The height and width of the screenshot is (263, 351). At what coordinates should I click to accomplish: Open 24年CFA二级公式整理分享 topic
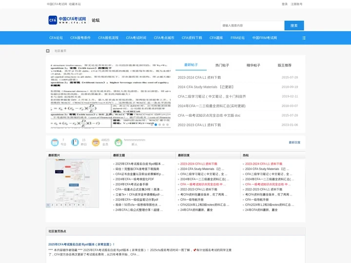pos(139,210)
